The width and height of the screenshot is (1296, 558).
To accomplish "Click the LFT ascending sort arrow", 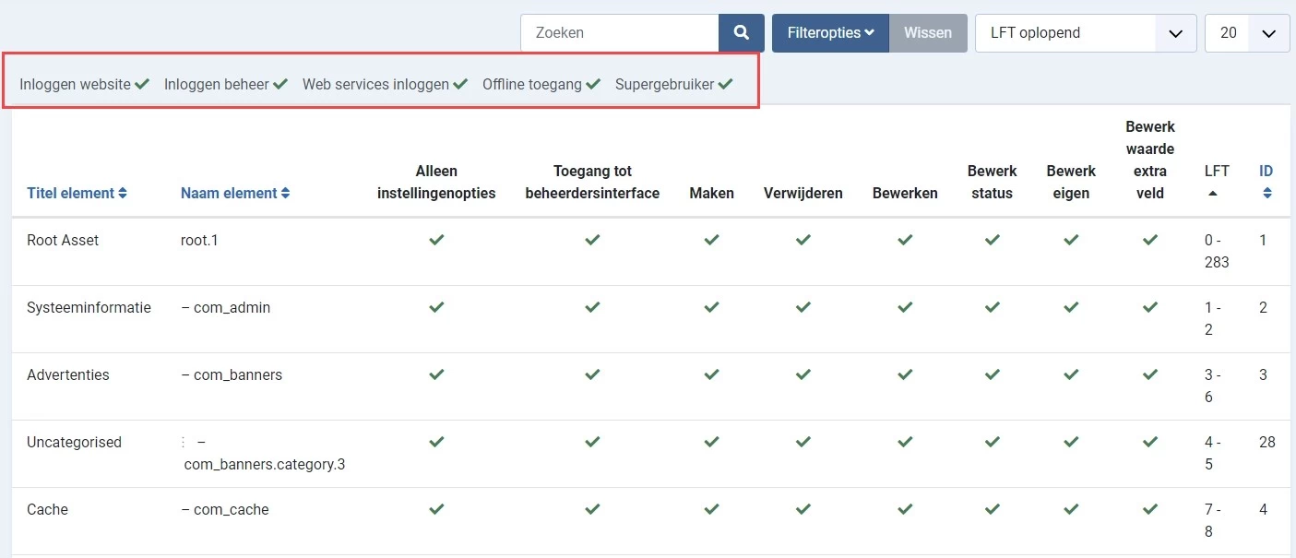I will pos(1212,194).
